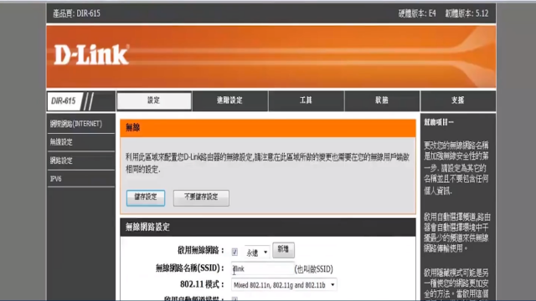Click the 產品頁: DIR-615 product page text

tap(76, 13)
